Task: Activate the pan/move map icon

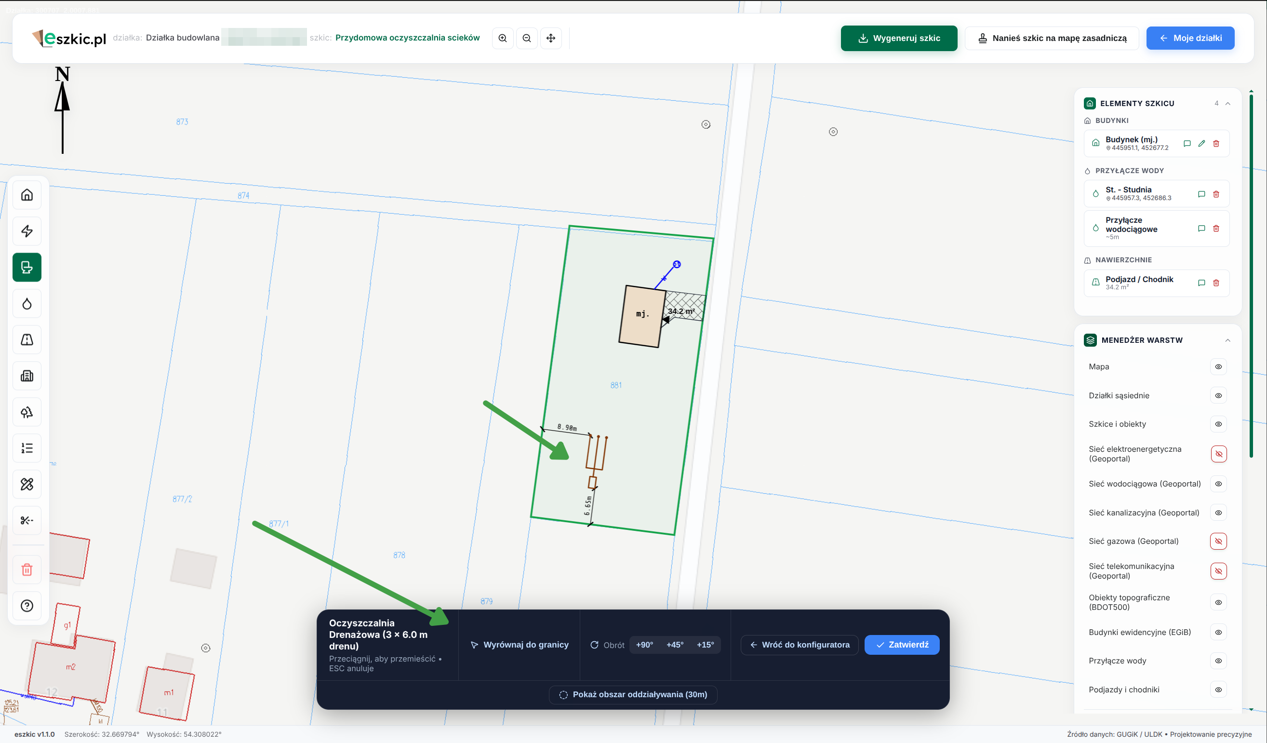Action: (x=550, y=38)
